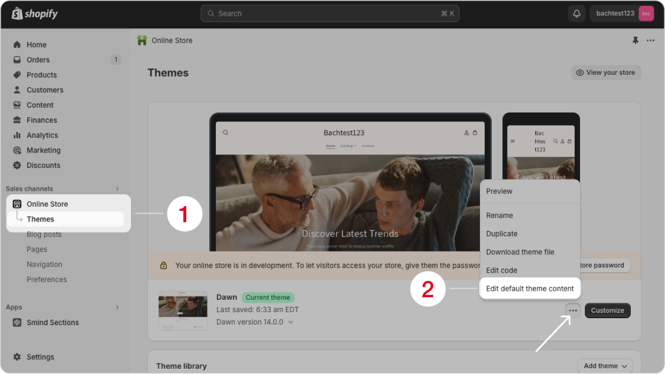Viewport: 665px width, 374px height.
Task: Open Products section in sidebar
Action: point(41,75)
